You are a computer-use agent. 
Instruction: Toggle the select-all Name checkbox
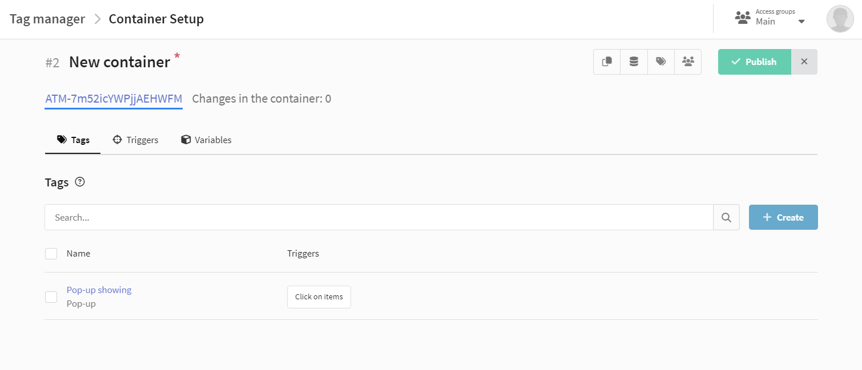pyautogui.click(x=51, y=253)
